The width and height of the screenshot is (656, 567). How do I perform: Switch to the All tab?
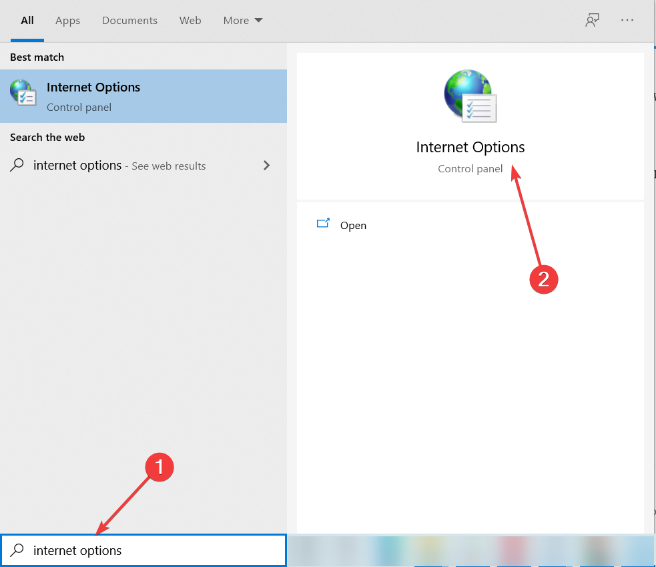(27, 21)
